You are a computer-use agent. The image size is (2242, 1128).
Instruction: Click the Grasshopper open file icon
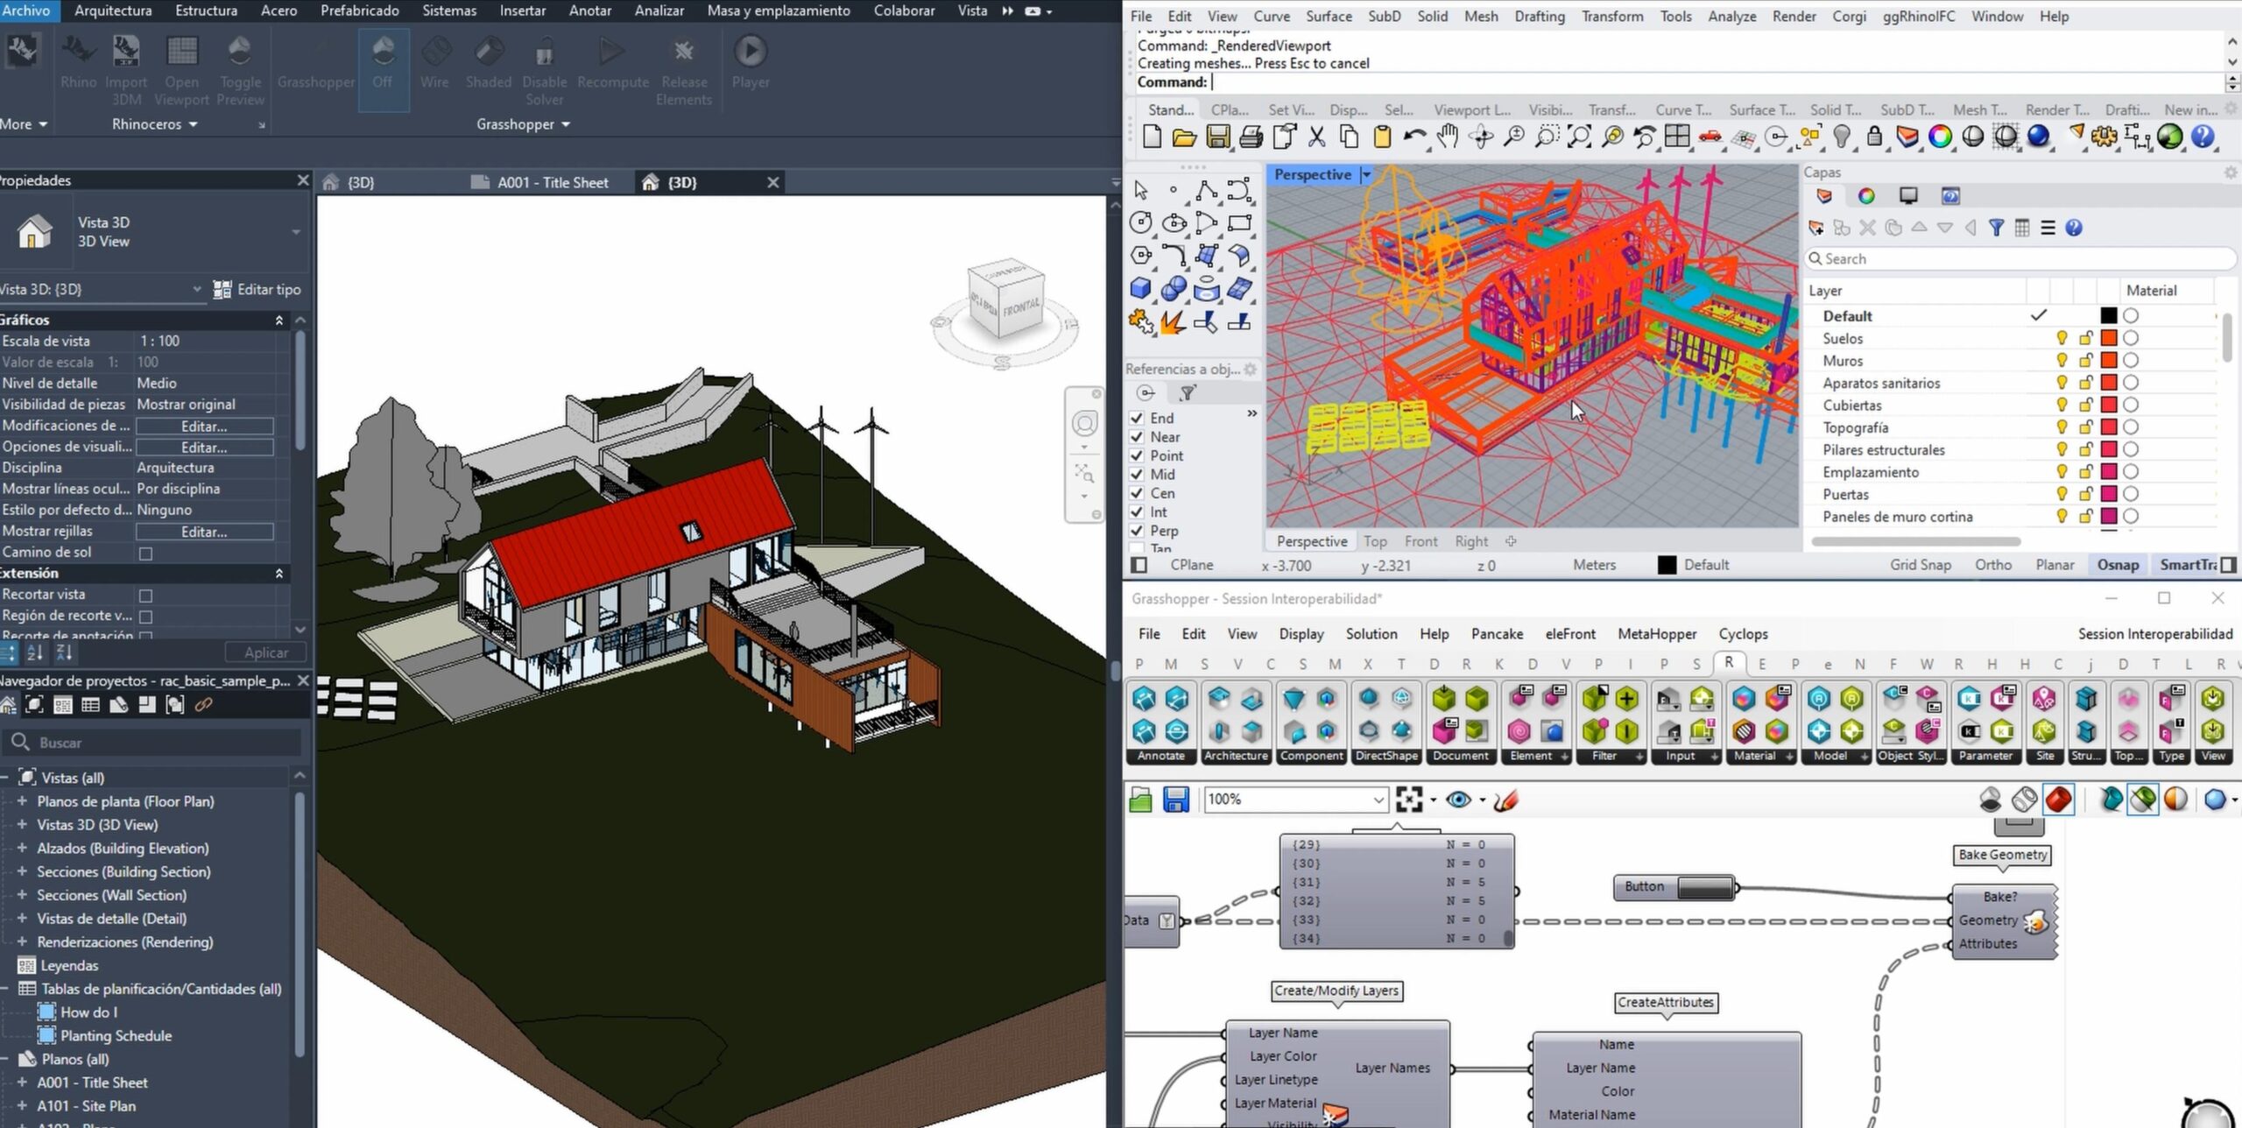1140,799
